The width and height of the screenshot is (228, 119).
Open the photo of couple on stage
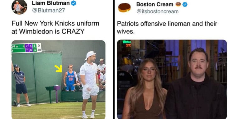tap(172, 79)
